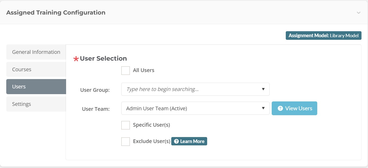Click the User Group: label
This screenshot has width=368, height=168.
pyautogui.click(x=95, y=90)
